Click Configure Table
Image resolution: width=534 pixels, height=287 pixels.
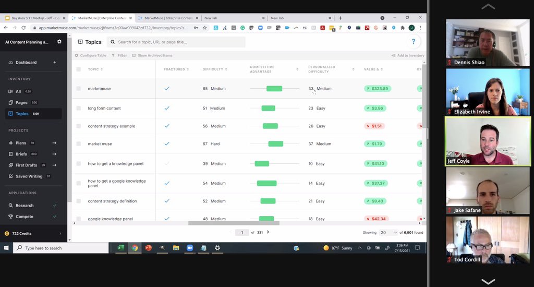(91, 55)
